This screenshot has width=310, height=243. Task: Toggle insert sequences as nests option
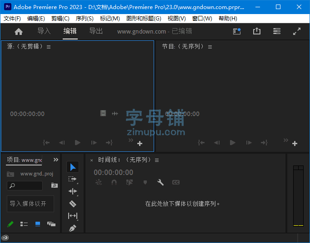(99, 182)
